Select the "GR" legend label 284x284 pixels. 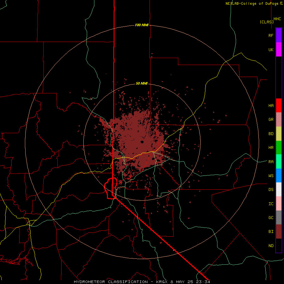pyautogui.click(x=271, y=120)
